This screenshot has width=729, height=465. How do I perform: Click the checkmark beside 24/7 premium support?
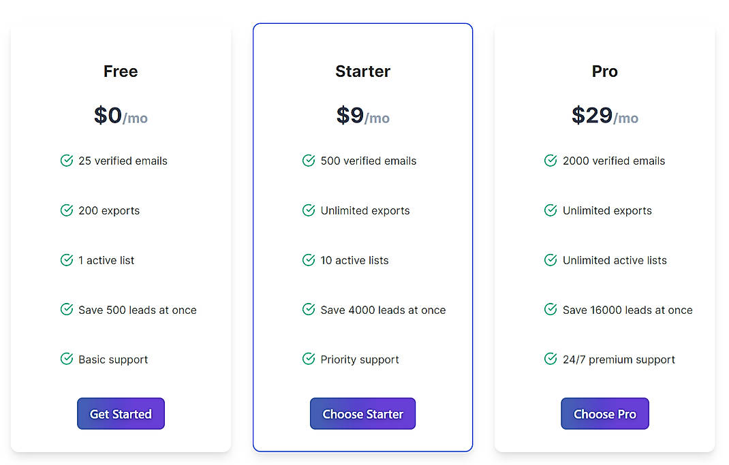pos(550,359)
